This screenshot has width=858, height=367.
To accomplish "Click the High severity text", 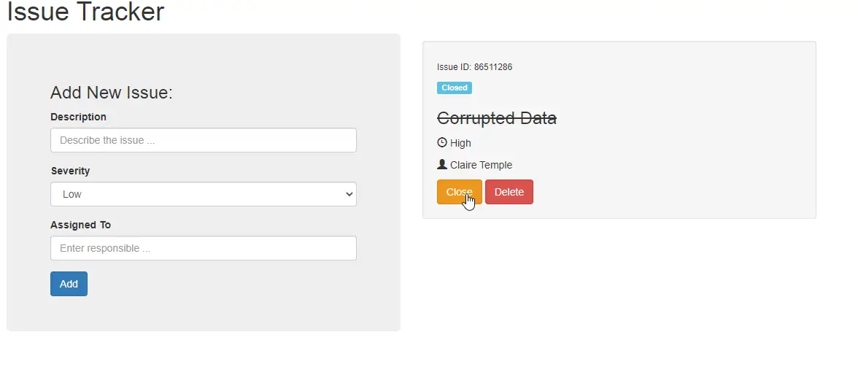I will 460,143.
